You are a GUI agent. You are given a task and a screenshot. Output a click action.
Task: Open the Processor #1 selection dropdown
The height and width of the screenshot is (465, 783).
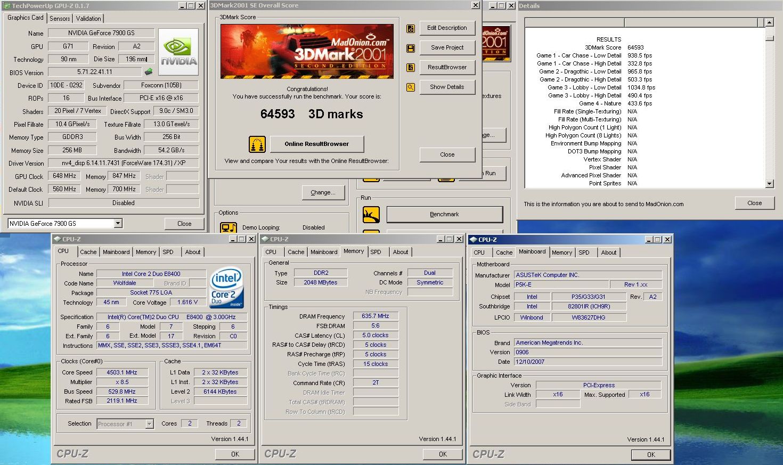coord(149,424)
